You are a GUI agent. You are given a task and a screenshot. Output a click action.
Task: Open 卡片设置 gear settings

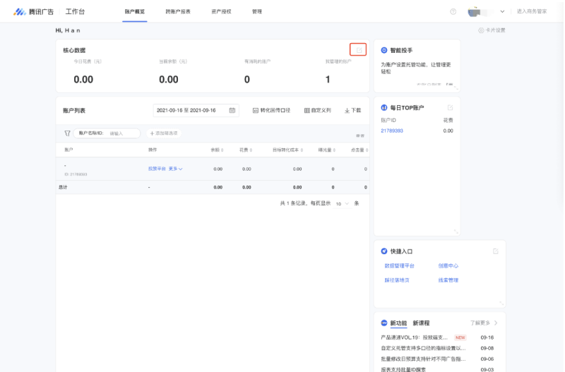pos(492,30)
